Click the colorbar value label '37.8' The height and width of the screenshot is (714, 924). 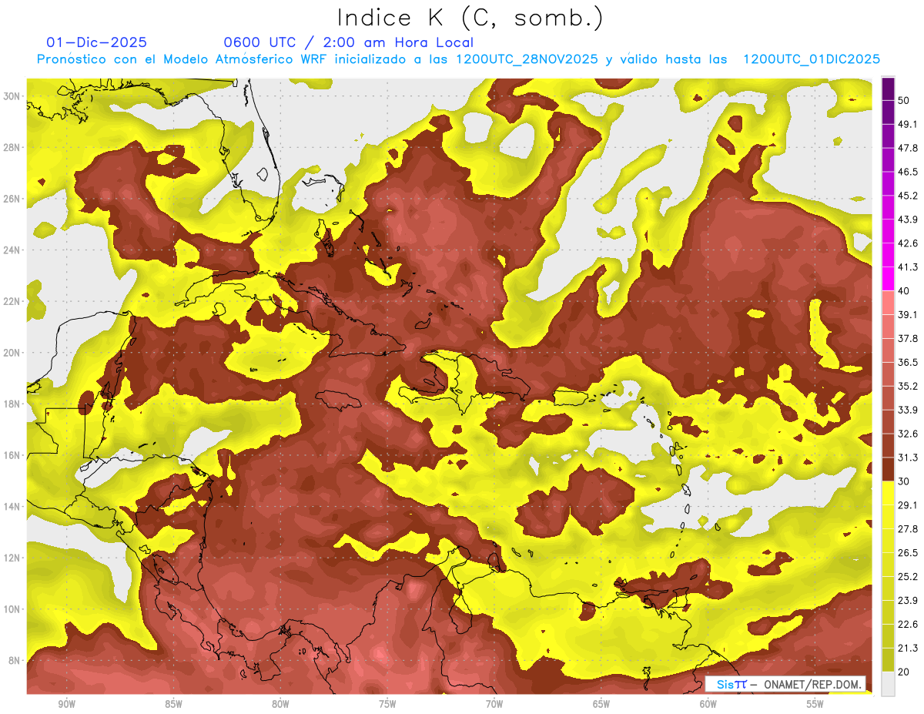pos(908,338)
